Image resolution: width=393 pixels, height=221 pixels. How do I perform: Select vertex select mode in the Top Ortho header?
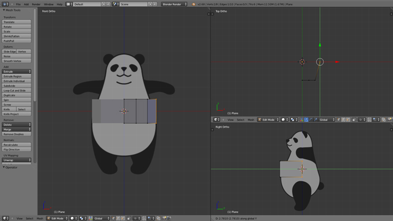click(339, 119)
